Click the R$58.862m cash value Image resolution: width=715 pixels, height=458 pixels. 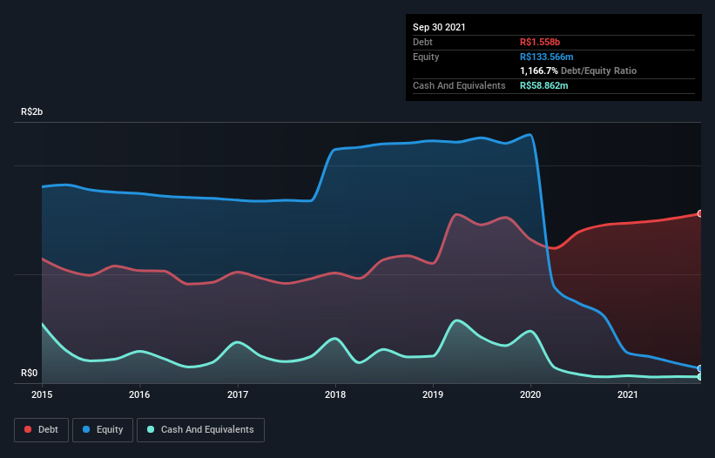(x=544, y=85)
